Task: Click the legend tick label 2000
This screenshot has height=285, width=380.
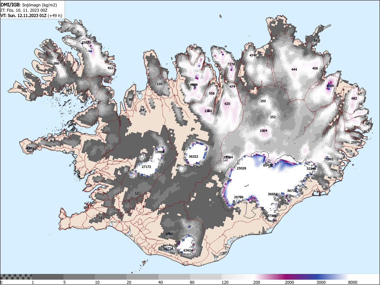Action: coord(289,282)
